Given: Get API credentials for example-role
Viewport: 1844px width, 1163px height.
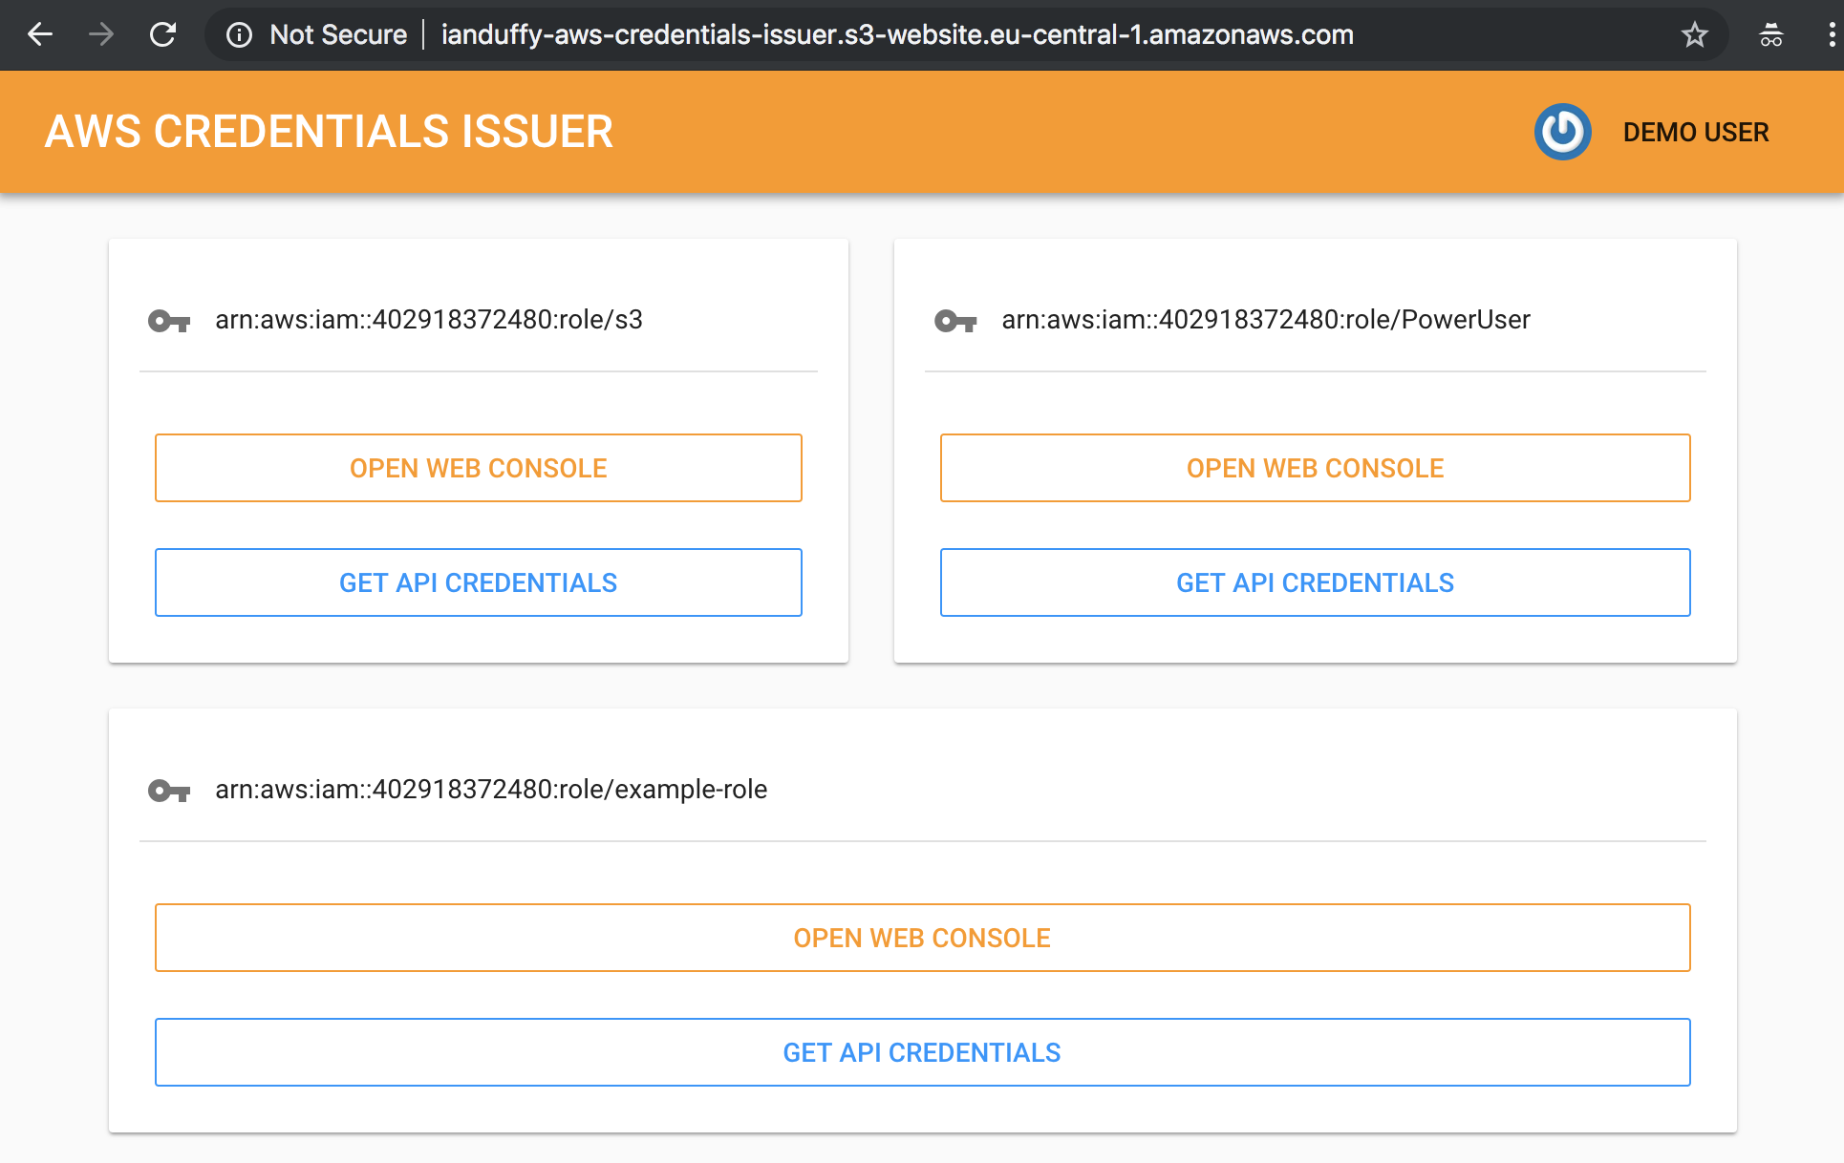Looking at the screenshot, I should coord(923,1052).
